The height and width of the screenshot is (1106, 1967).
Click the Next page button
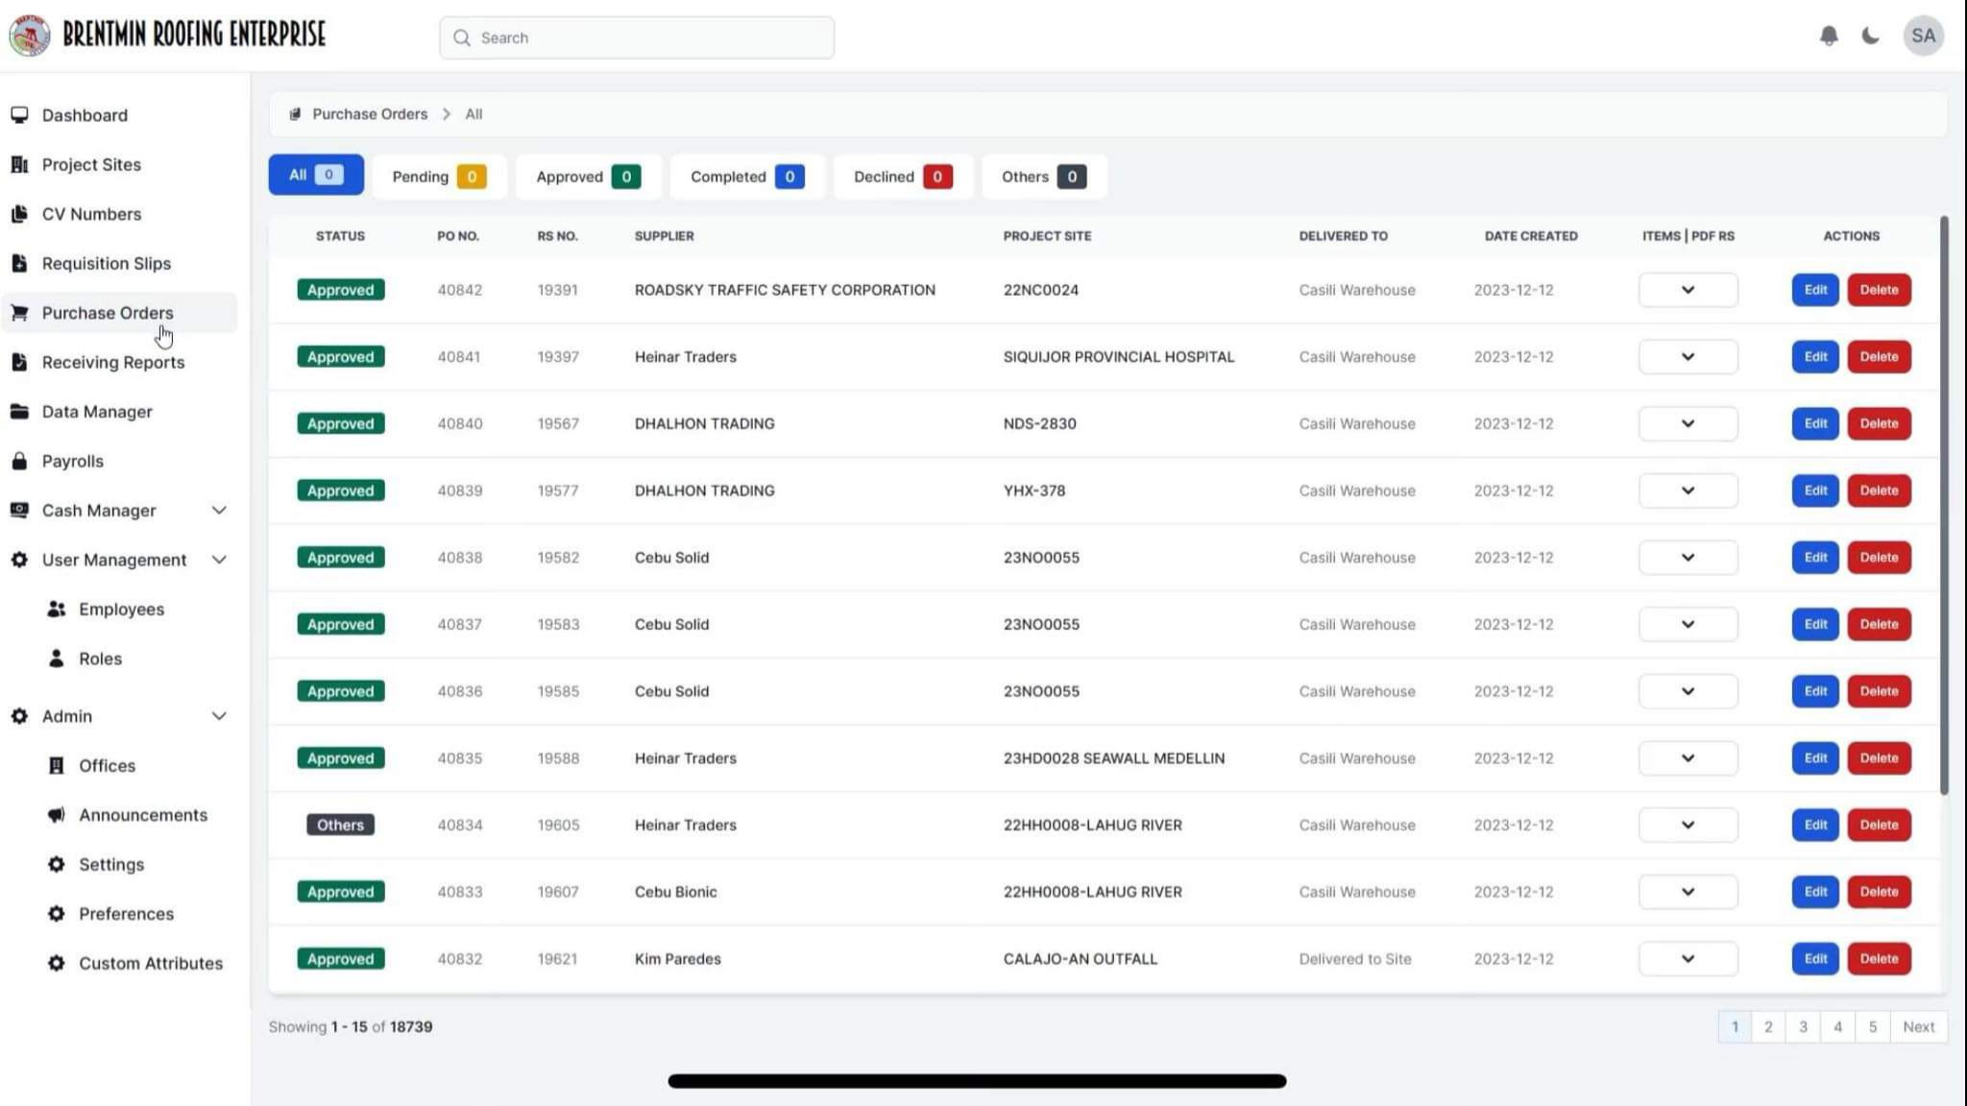(1918, 1026)
